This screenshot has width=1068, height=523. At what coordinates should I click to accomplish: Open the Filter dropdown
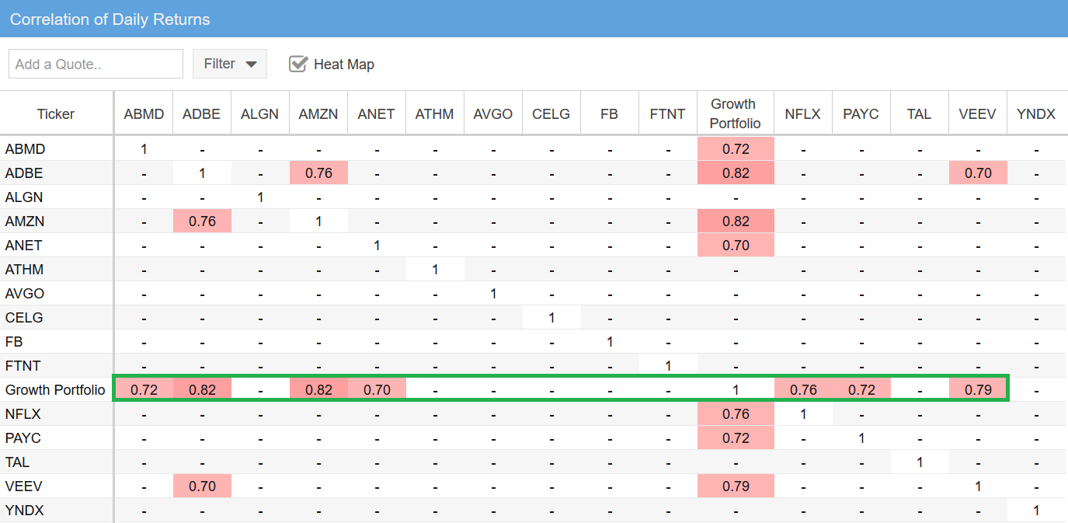(x=230, y=64)
